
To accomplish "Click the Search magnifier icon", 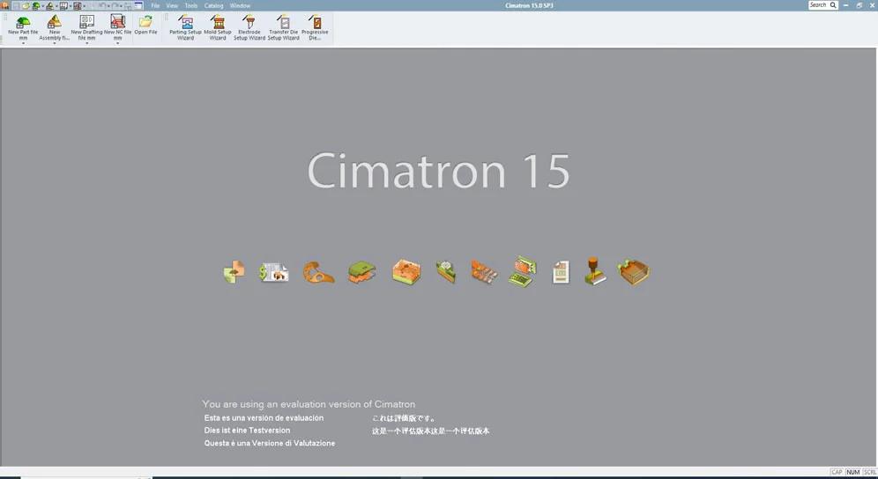I will 833,5.
